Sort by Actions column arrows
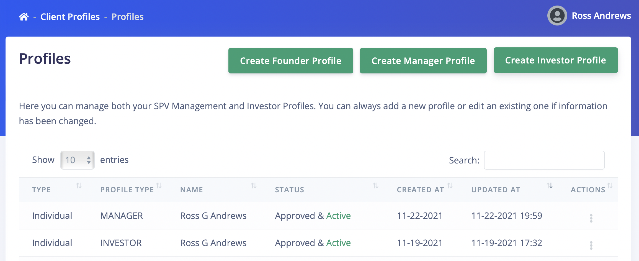639x261 pixels. point(610,186)
